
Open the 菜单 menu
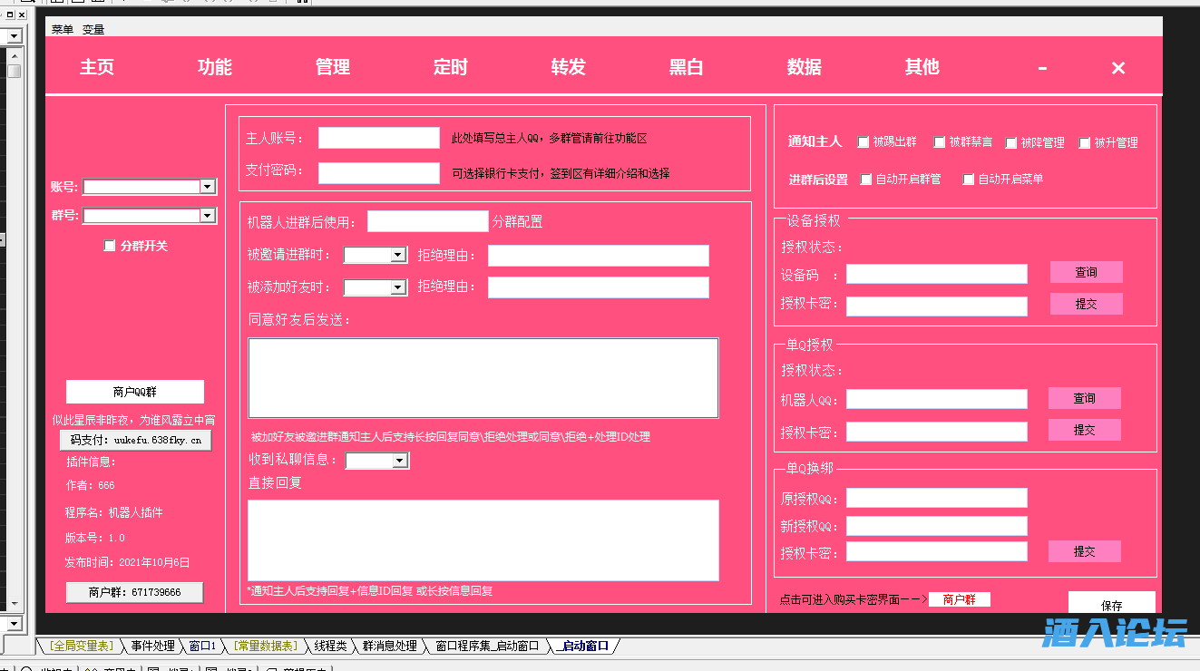coord(63,29)
